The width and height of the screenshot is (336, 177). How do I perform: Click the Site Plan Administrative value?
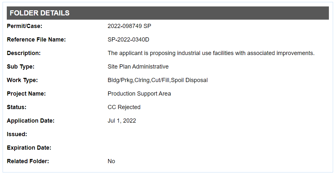(x=138, y=67)
